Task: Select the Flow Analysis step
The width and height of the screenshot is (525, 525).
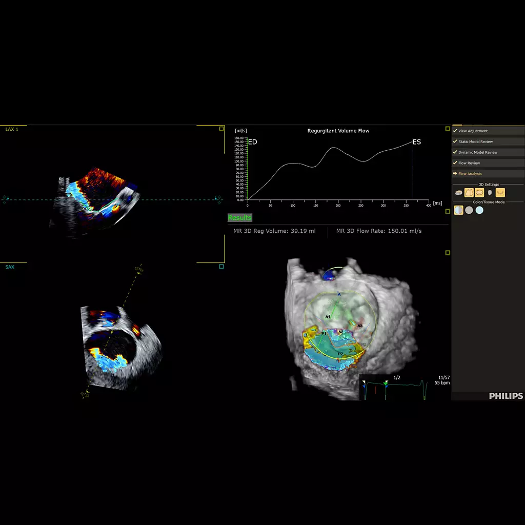Action: click(x=470, y=174)
